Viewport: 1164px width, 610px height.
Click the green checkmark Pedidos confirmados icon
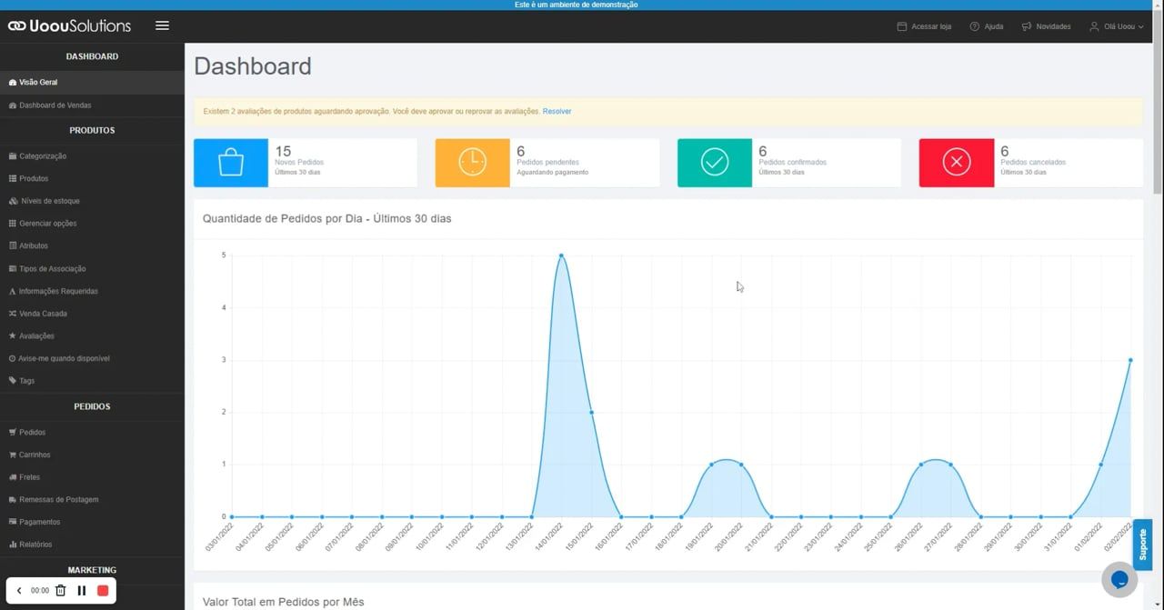pyautogui.click(x=715, y=163)
